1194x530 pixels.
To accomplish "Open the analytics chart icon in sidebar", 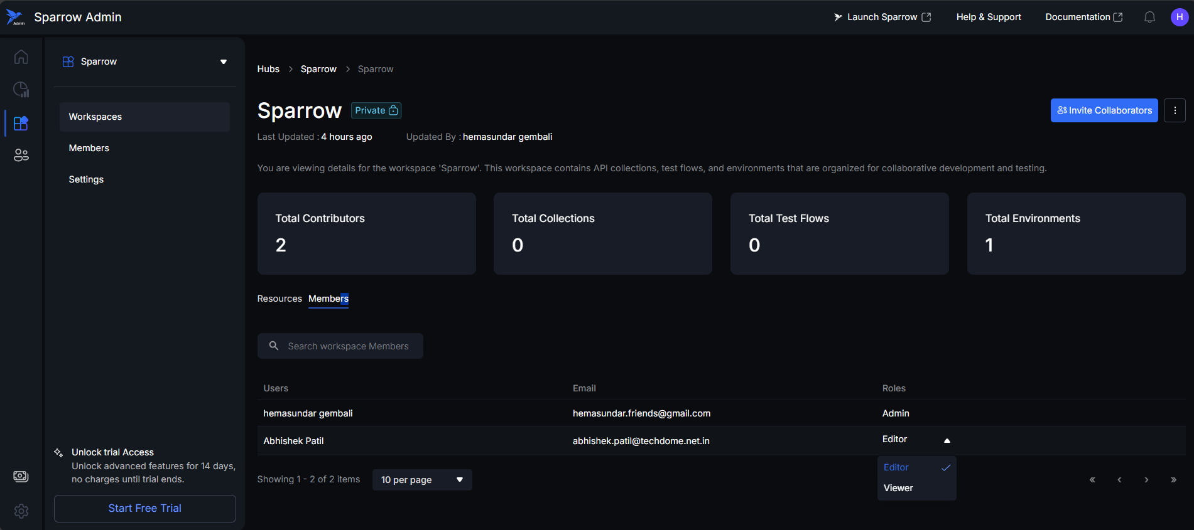I will point(21,90).
